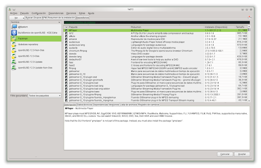261x168 pixels.
Task: Open the Ver dropdown button
Action: coord(16,18)
